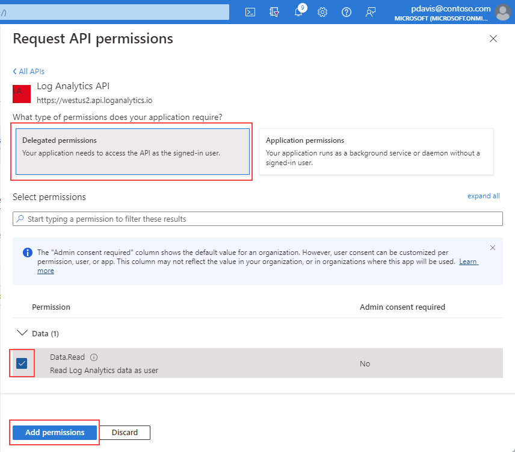Click expand all to open permission groups

tap(483, 196)
